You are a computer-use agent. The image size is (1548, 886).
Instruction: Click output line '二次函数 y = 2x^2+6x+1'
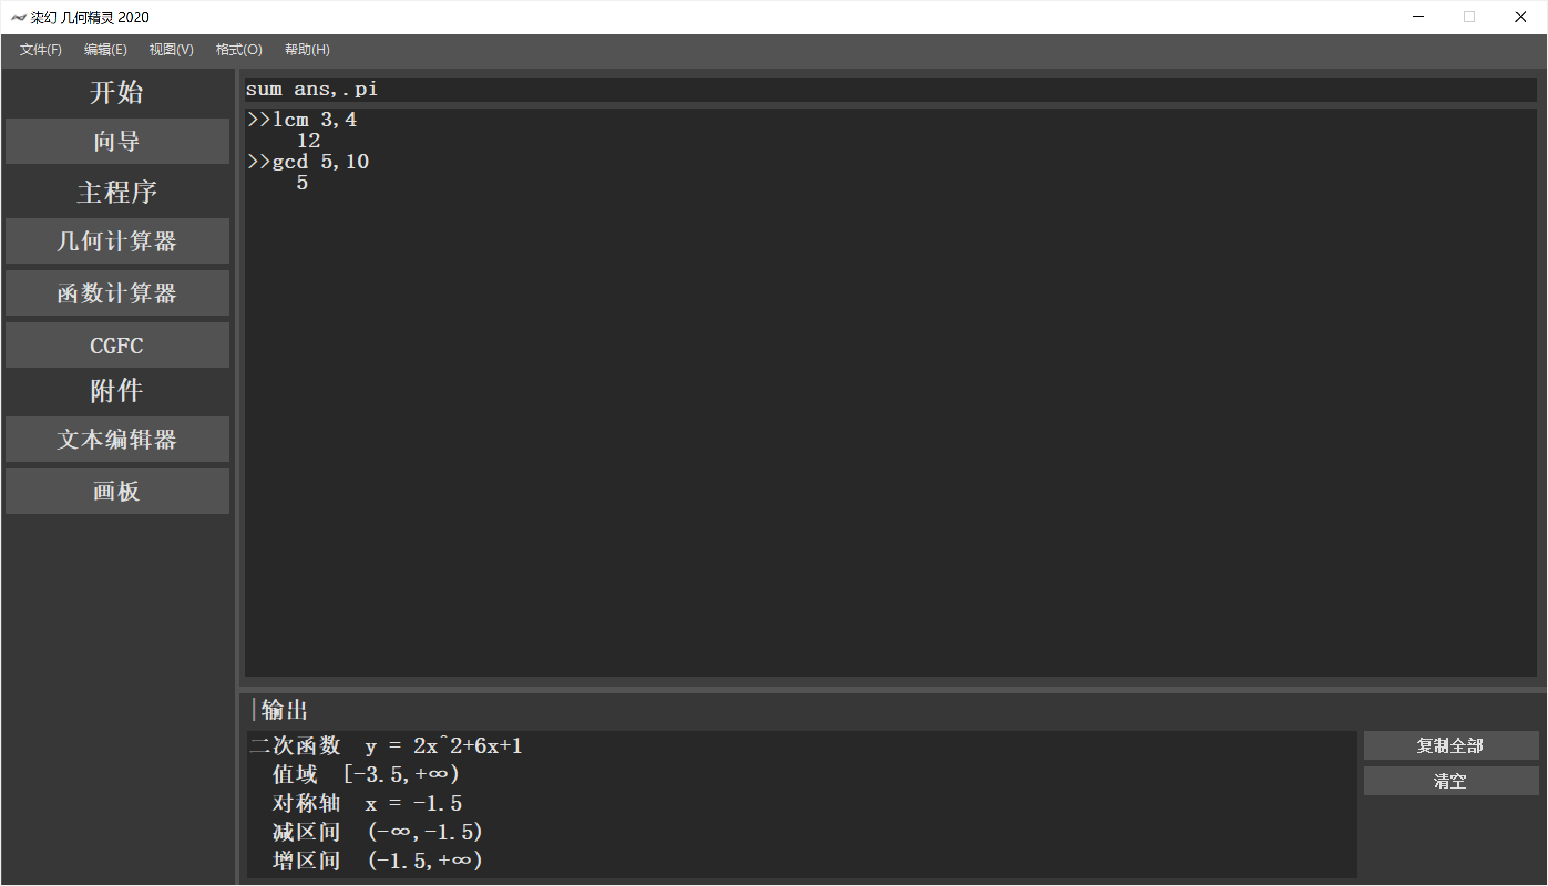[387, 746]
